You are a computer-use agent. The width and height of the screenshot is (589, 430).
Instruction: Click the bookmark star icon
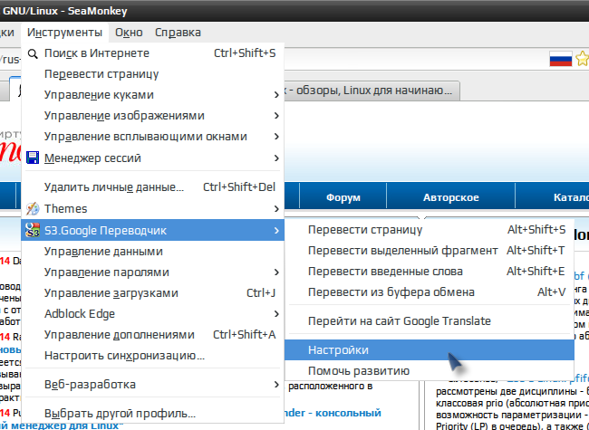click(x=583, y=59)
